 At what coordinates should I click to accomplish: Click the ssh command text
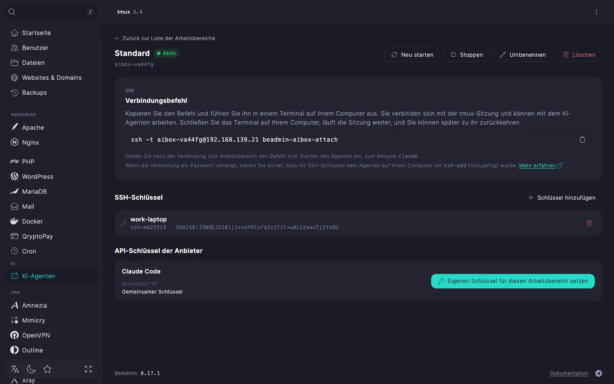[234, 140]
